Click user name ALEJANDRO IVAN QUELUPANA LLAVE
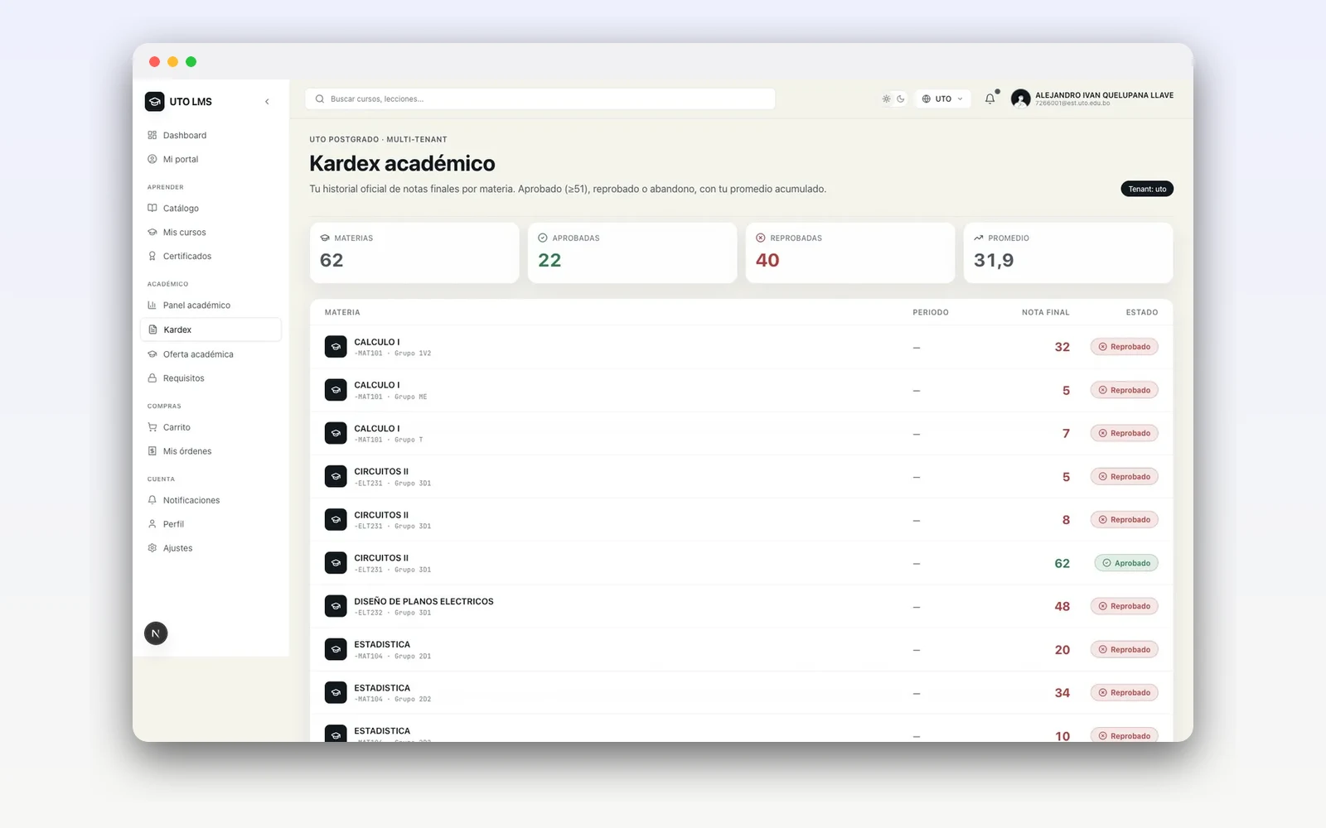1326x828 pixels. (1104, 95)
